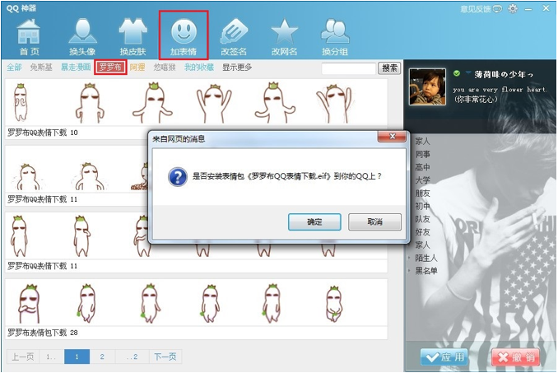Open the 罗罗布QQ表情下载 10 pack title

(x=43, y=133)
